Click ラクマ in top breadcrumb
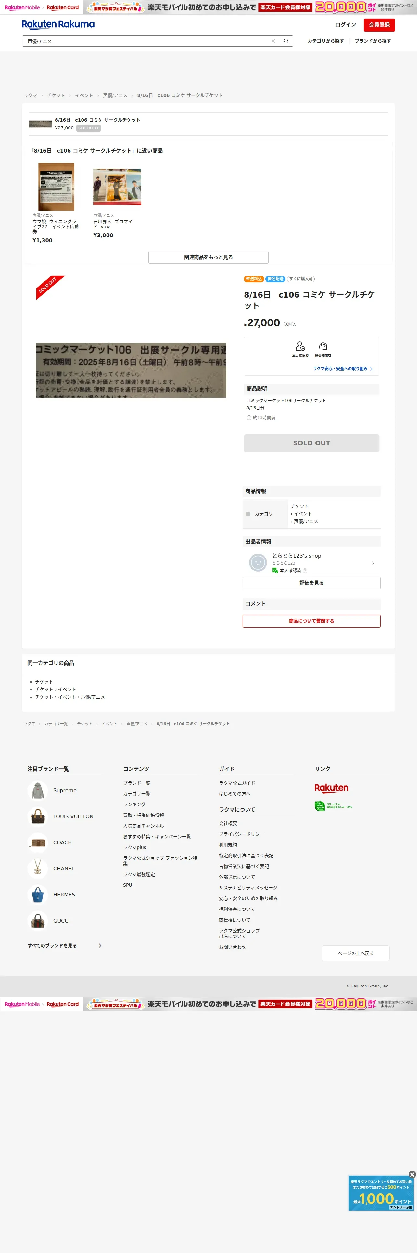This screenshot has width=417, height=1253. coord(31,95)
